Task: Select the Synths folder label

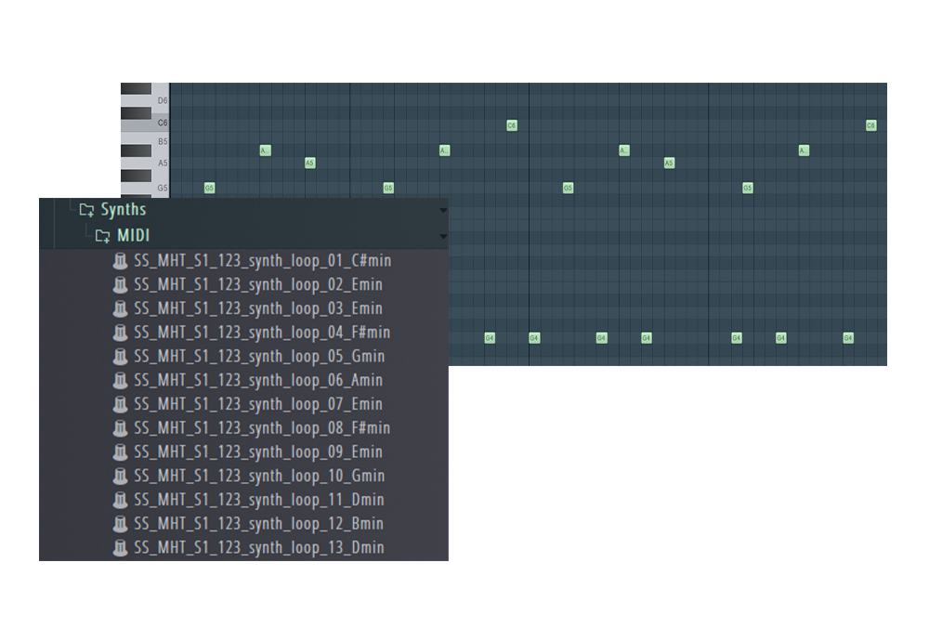Action: point(123,210)
